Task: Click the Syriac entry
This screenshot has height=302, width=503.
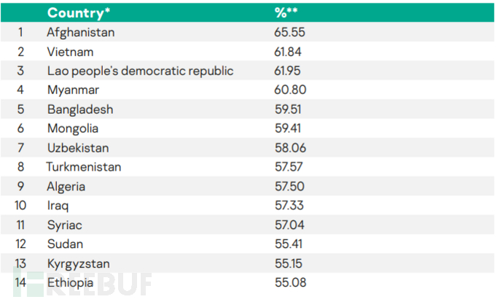Action: pyautogui.click(x=63, y=225)
